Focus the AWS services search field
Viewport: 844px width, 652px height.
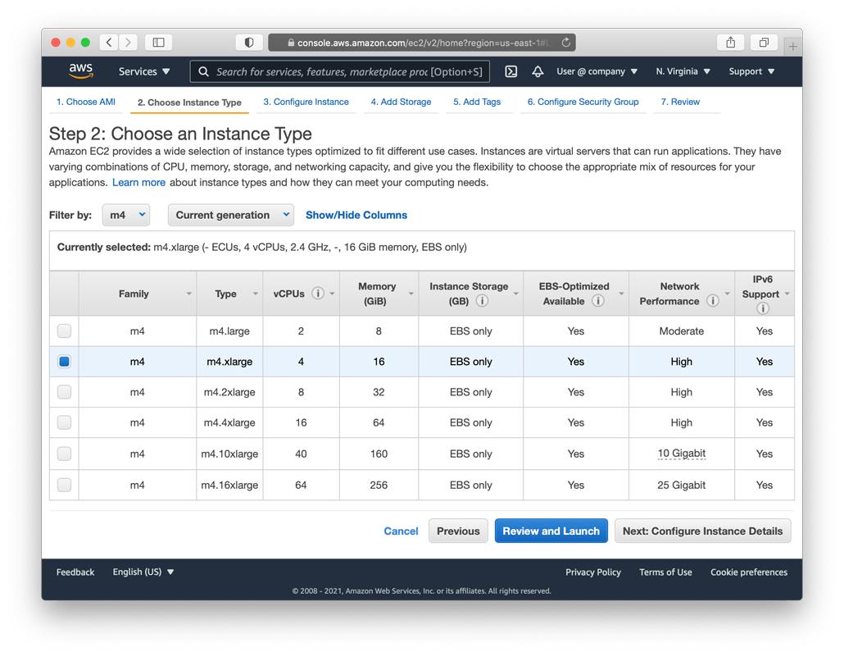340,71
